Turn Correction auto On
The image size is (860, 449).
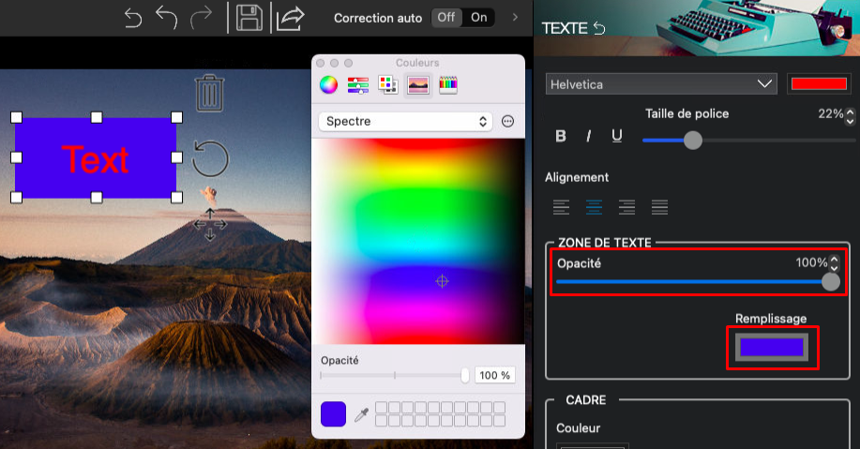[479, 18]
